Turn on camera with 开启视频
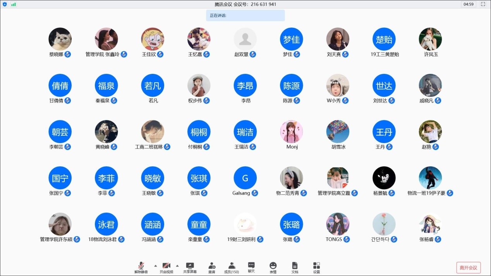The image size is (491, 276). (x=167, y=267)
